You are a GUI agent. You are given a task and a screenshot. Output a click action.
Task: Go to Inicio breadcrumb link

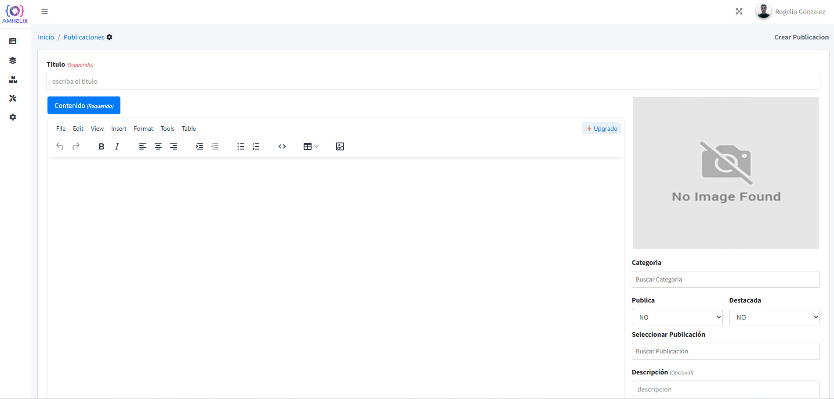46,37
